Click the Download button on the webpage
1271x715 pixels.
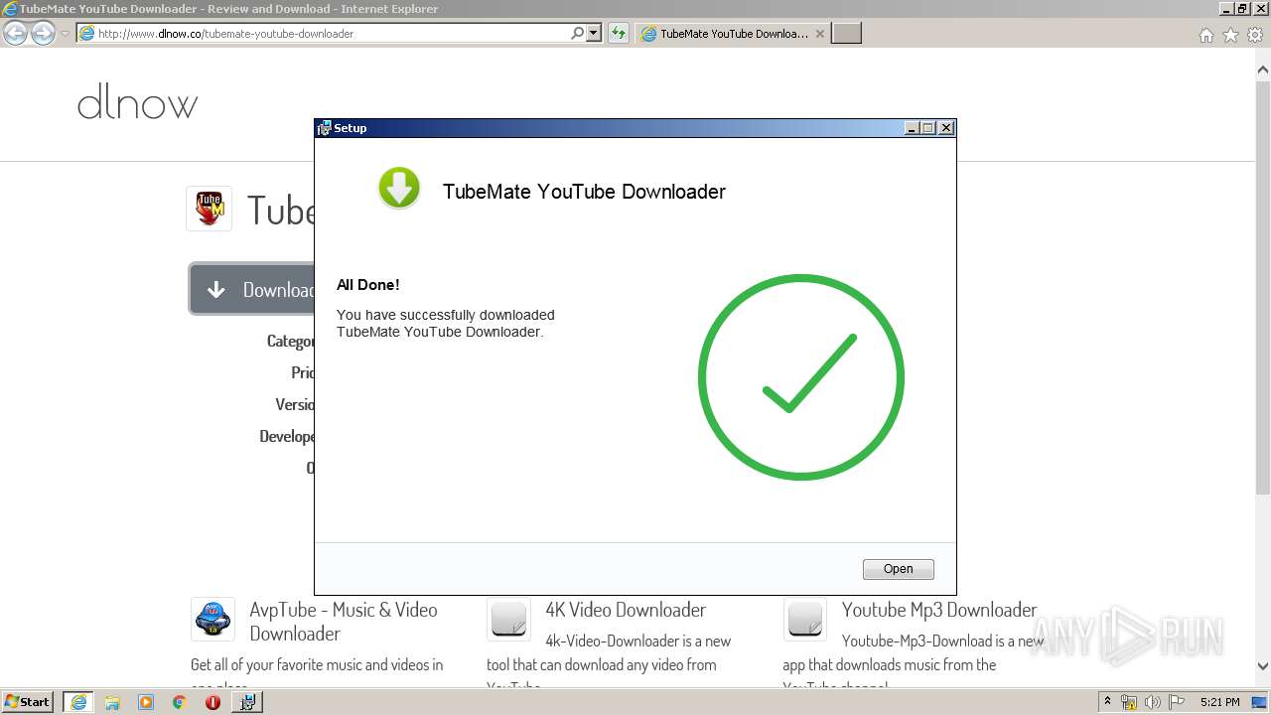click(251, 289)
